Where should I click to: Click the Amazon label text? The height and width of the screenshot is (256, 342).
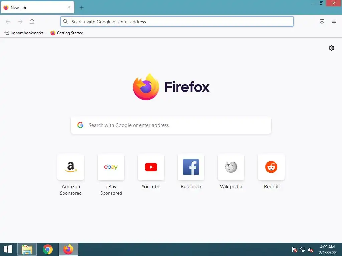[71, 187]
